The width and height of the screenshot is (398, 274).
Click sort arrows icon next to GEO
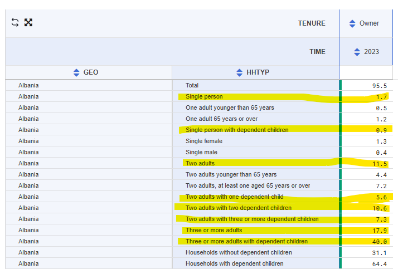tap(76, 72)
